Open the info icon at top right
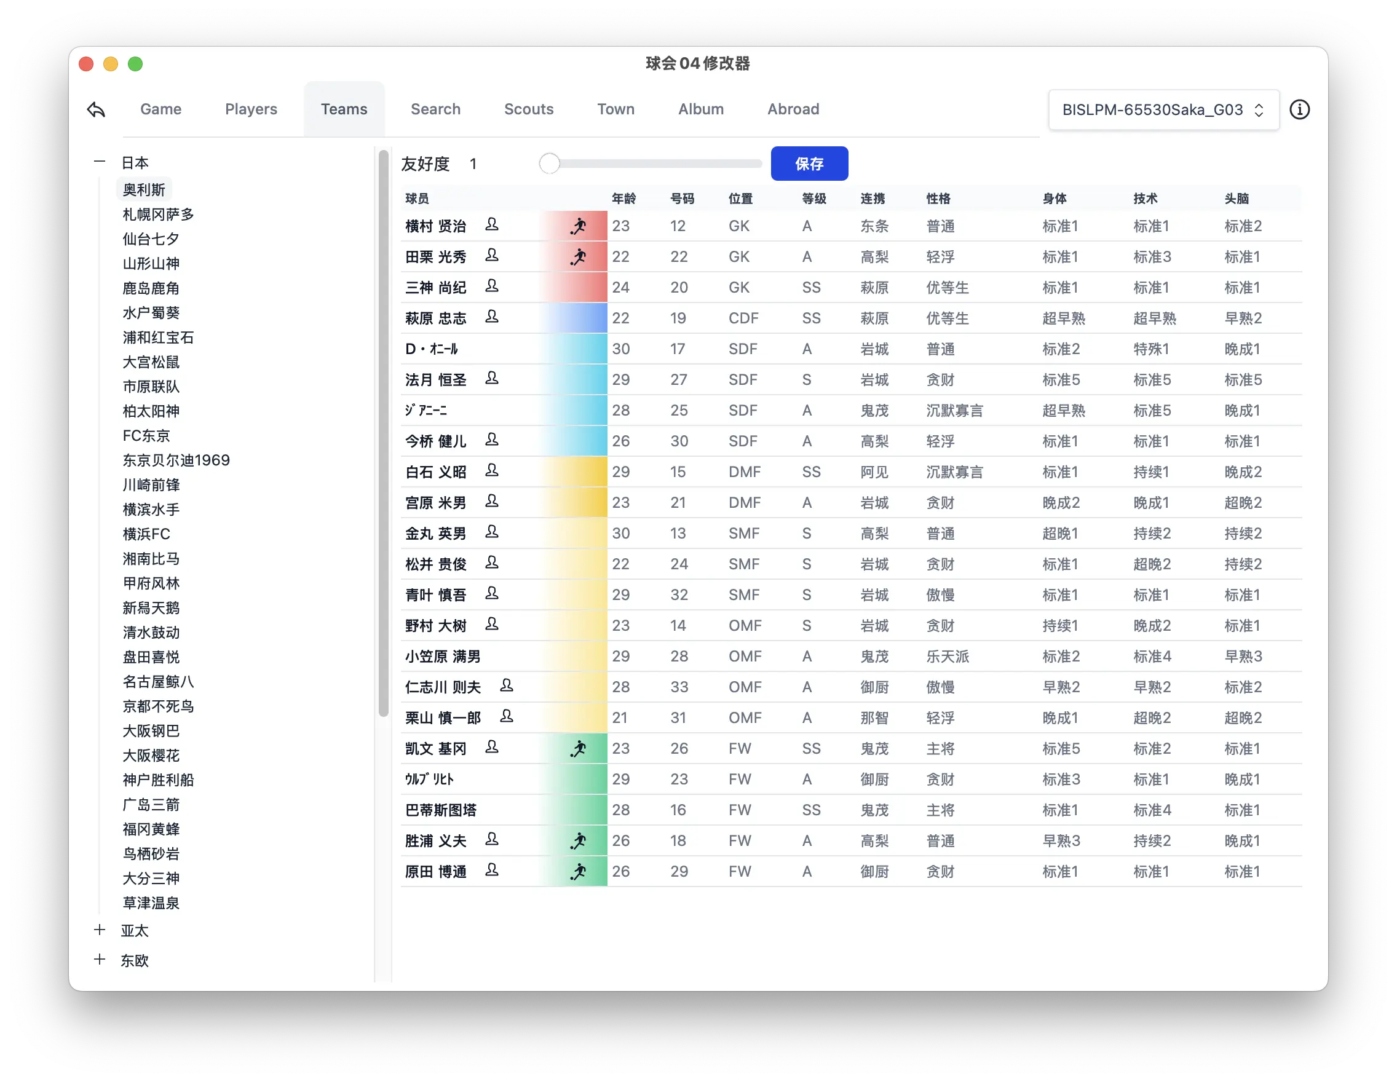Viewport: 1397px width, 1082px height. click(1300, 109)
